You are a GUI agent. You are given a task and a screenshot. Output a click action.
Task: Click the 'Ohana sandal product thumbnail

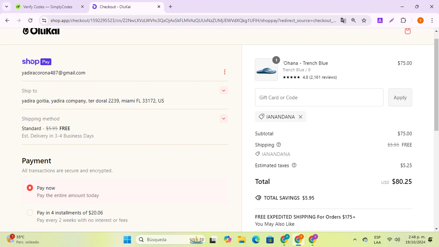(266, 70)
